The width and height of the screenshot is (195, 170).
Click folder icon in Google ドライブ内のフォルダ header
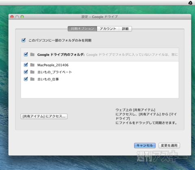tap(32, 55)
